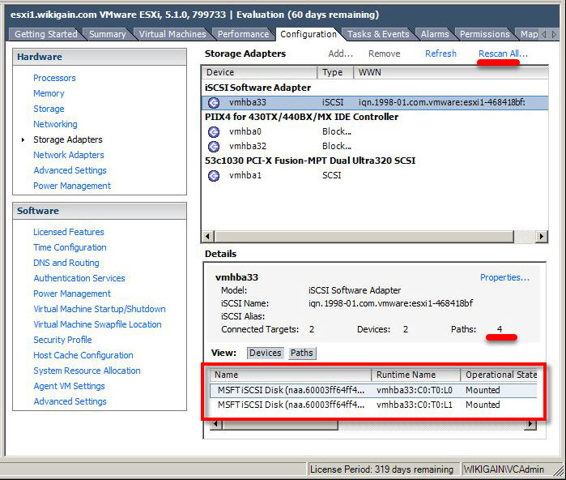Viewport: 566px width, 480px height.
Task: Select disk row vmhba33:C0:T0:L0
Action: [373, 390]
